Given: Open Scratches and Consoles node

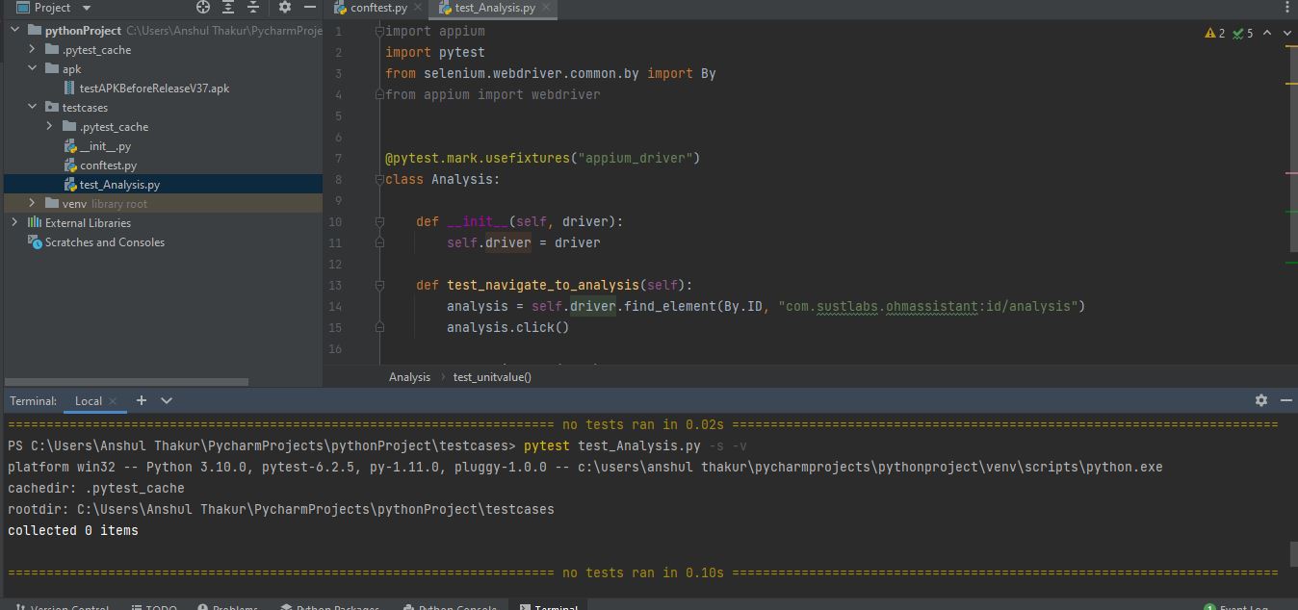Looking at the screenshot, I should tap(104, 242).
